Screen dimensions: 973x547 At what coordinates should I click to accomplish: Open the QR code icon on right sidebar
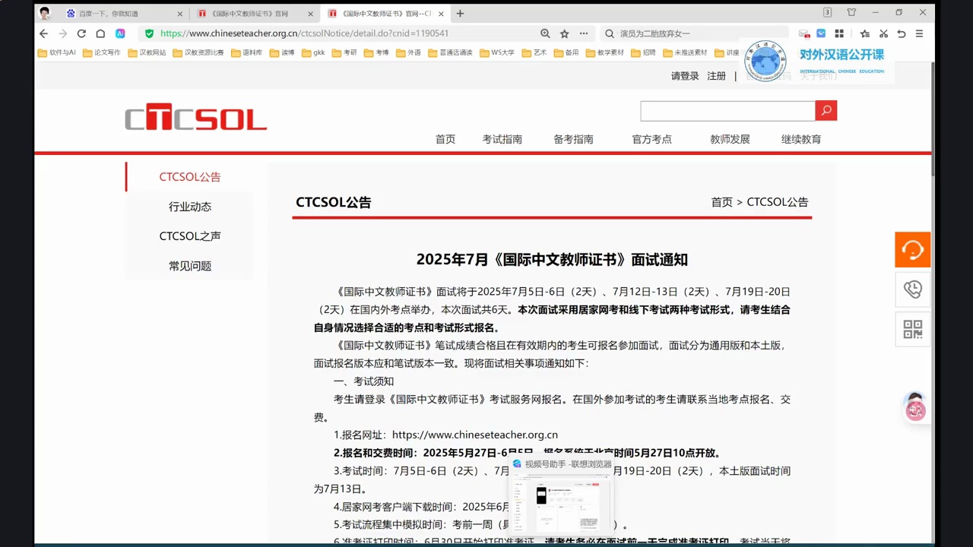click(x=912, y=329)
